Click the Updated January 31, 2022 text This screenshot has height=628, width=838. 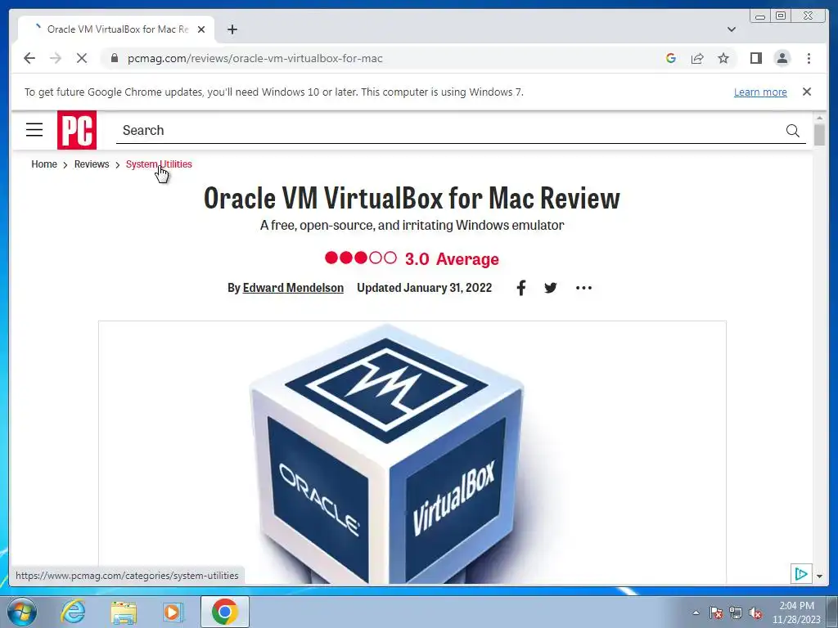pos(425,288)
